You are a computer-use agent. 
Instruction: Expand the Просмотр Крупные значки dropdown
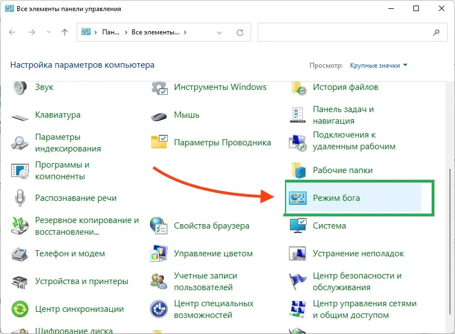[378, 65]
